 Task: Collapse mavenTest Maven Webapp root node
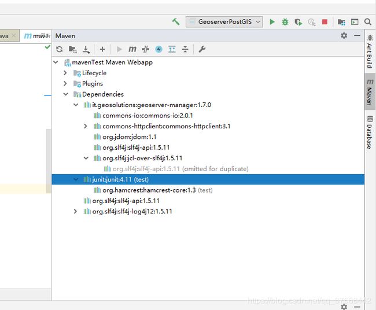tap(56, 62)
